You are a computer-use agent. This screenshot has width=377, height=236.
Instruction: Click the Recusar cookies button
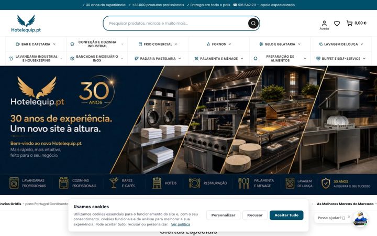(255, 215)
